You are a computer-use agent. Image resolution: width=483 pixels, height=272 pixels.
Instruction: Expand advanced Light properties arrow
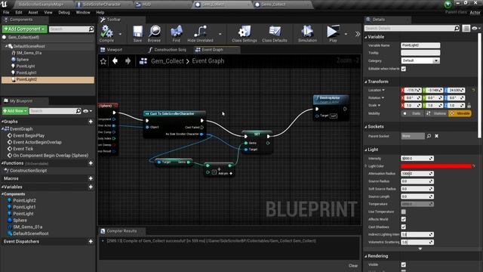point(420,249)
